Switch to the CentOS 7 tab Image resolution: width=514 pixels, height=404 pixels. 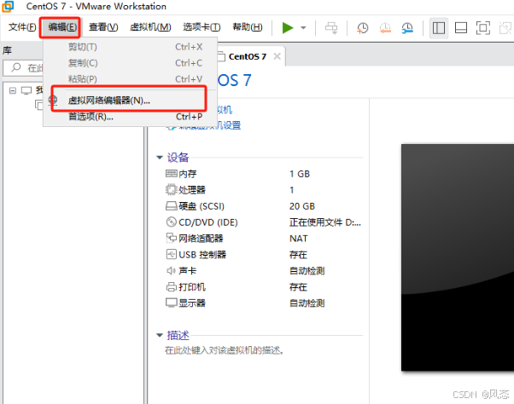coord(248,56)
